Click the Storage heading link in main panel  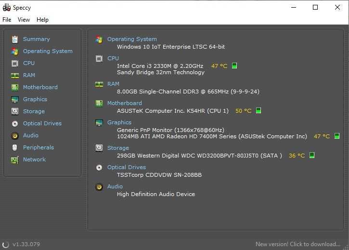[x=118, y=148]
